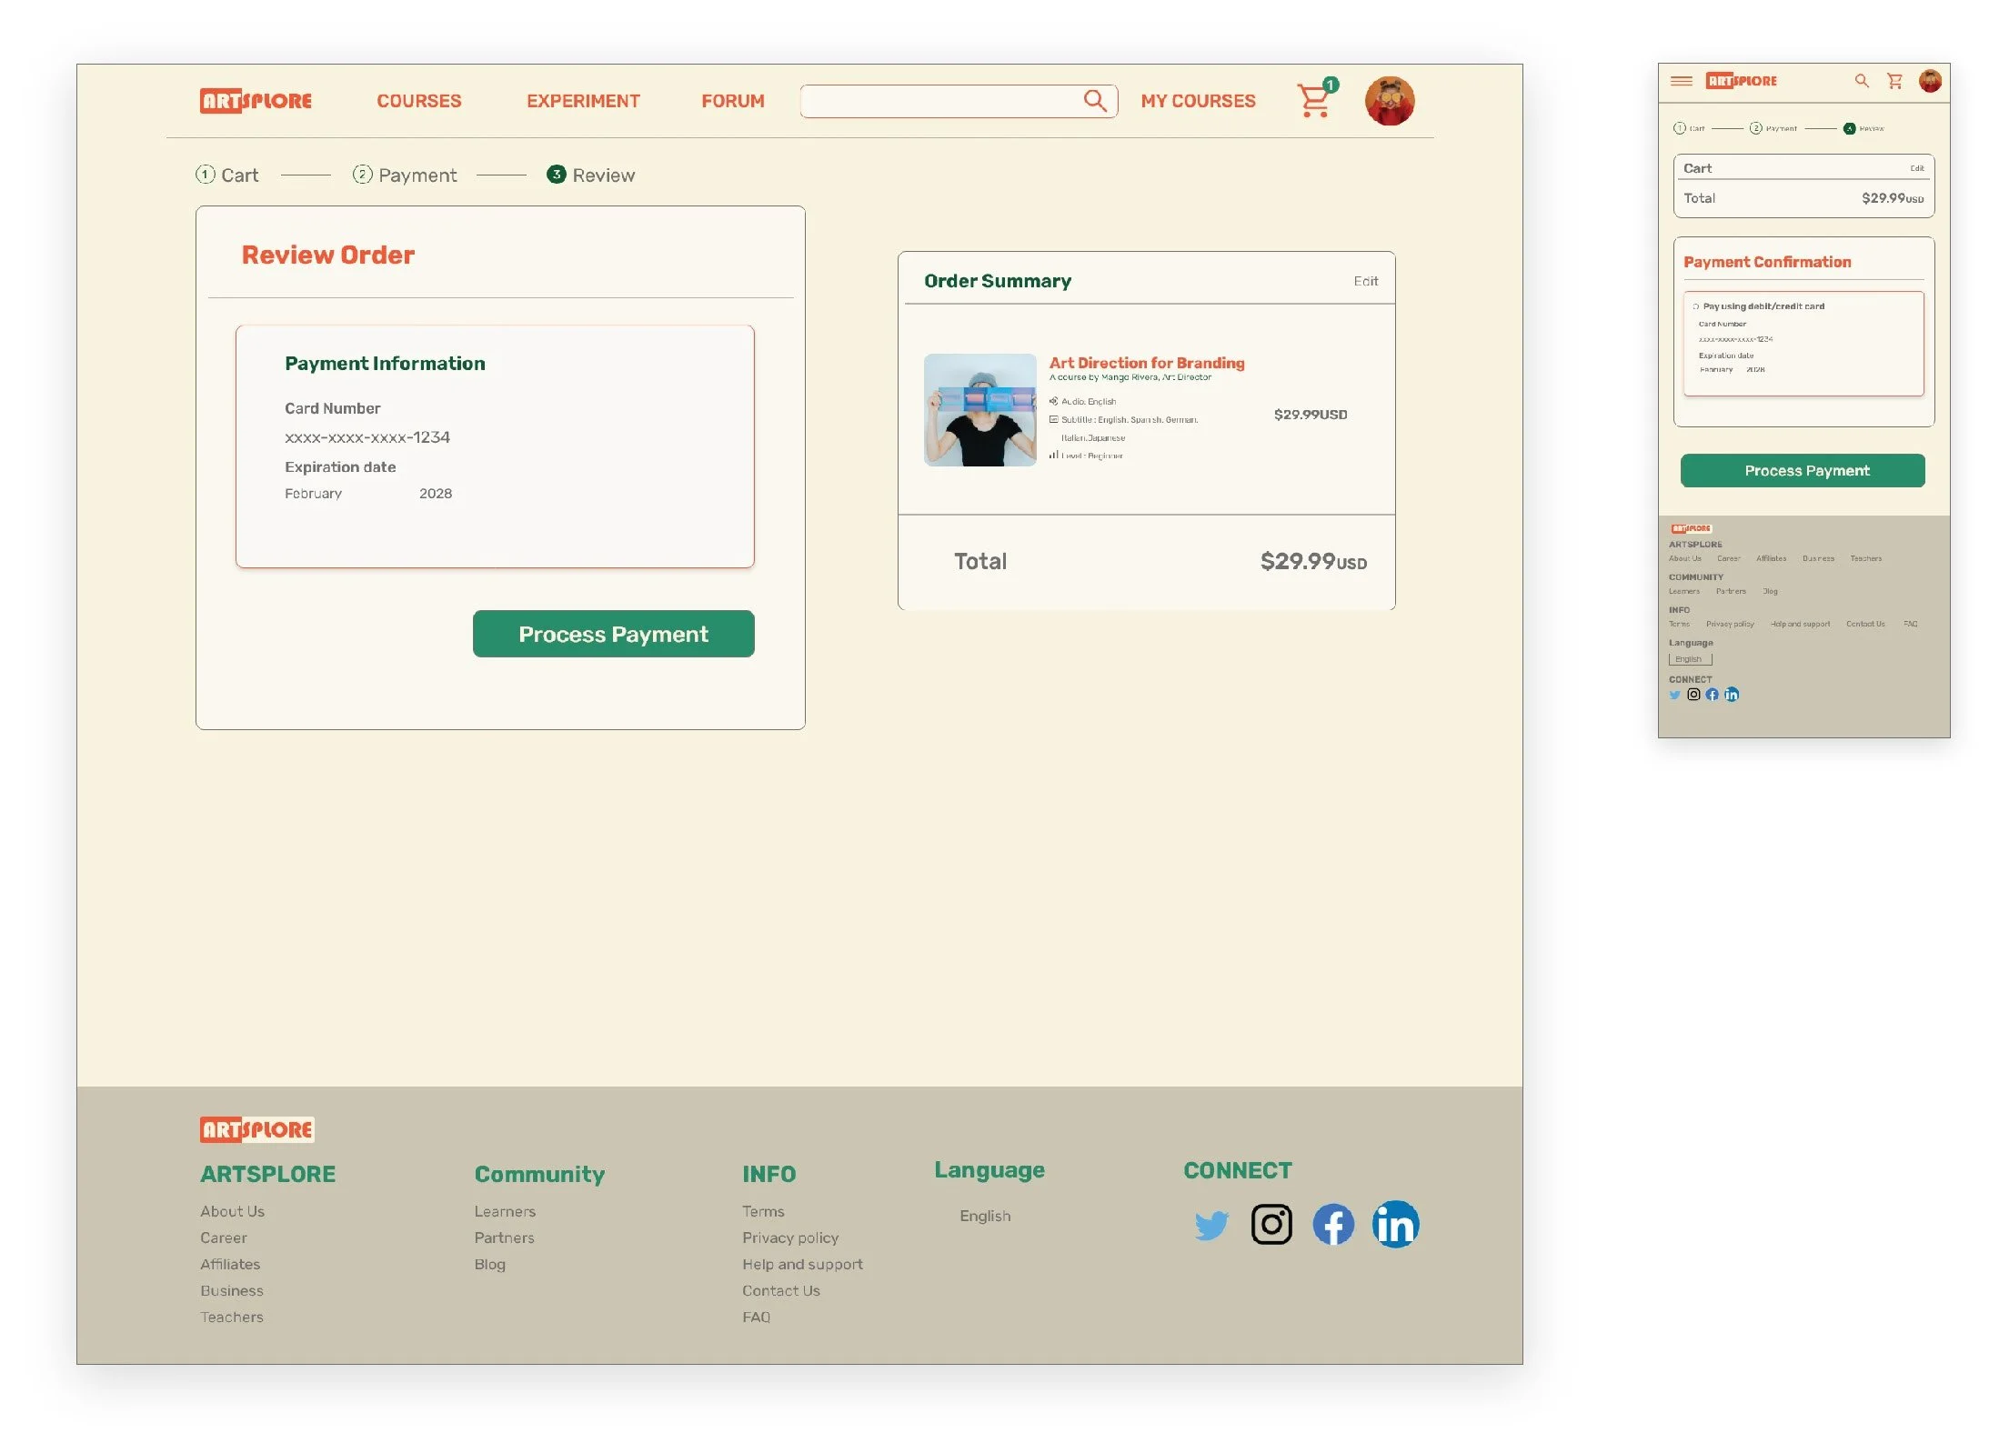Click Edit in the Order Summary card
1989x1453 pixels.
pyautogui.click(x=1364, y=281)
